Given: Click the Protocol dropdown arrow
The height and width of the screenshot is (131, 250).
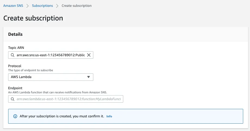Looking at the screenshot, I should point(88,77).
